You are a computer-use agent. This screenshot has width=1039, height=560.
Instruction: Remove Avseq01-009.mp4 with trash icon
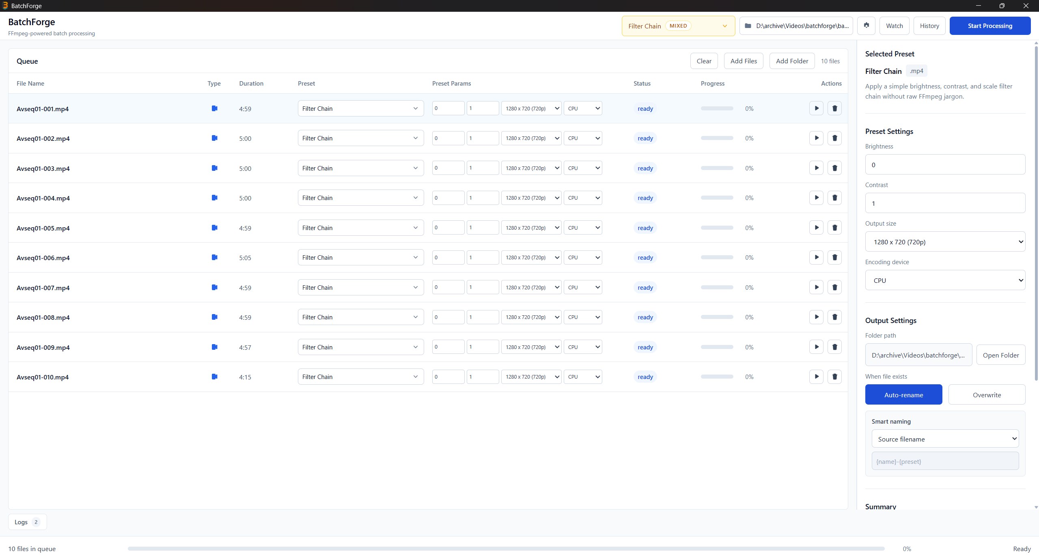point(834,347)
